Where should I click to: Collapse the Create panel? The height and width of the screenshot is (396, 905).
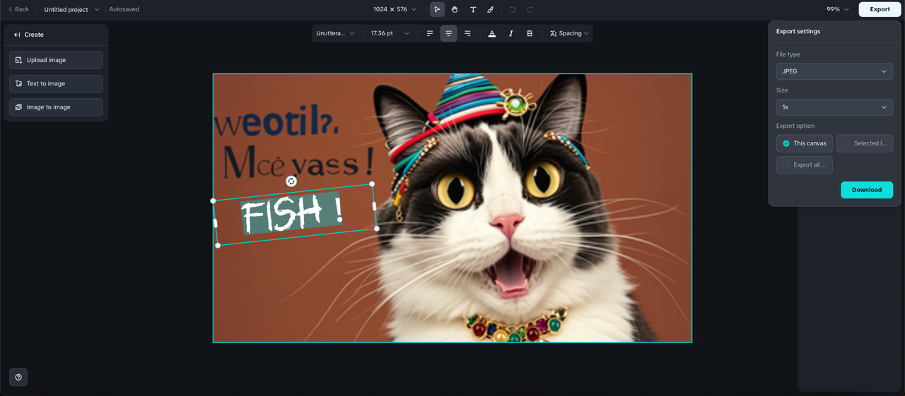17,35
